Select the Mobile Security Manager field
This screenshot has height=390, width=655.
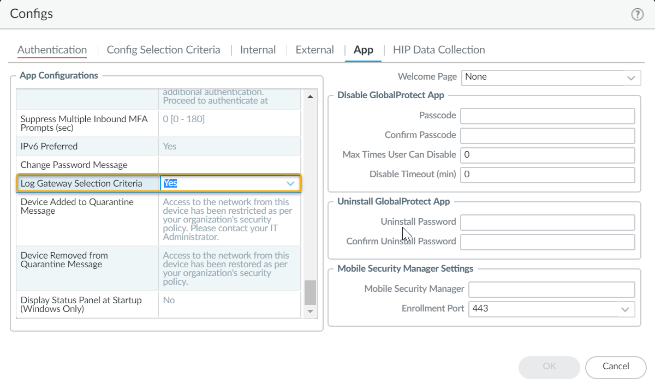(551, 289)
